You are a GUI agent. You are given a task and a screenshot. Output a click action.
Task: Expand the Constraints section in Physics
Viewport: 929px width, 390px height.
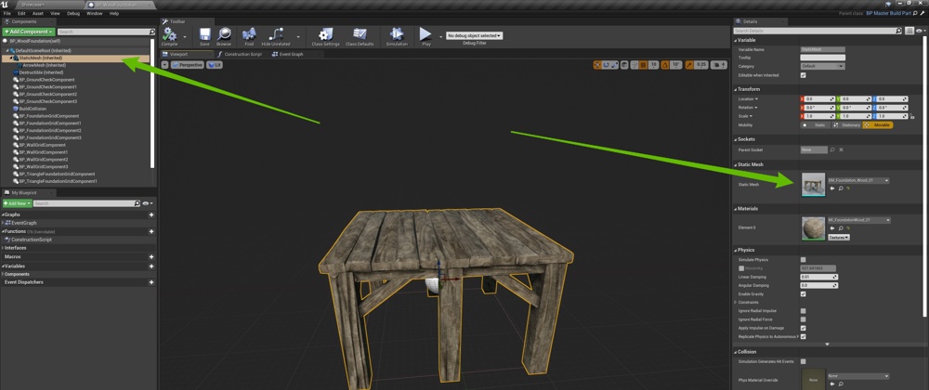736,302
